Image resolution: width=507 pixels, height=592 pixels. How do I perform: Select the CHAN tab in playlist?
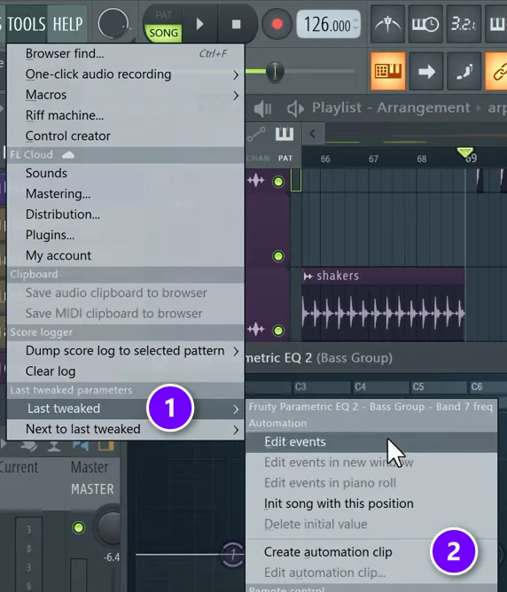258,159
